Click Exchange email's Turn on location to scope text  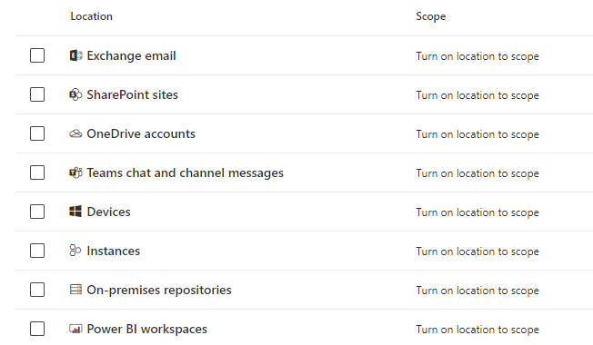click(x=477, y=56)
